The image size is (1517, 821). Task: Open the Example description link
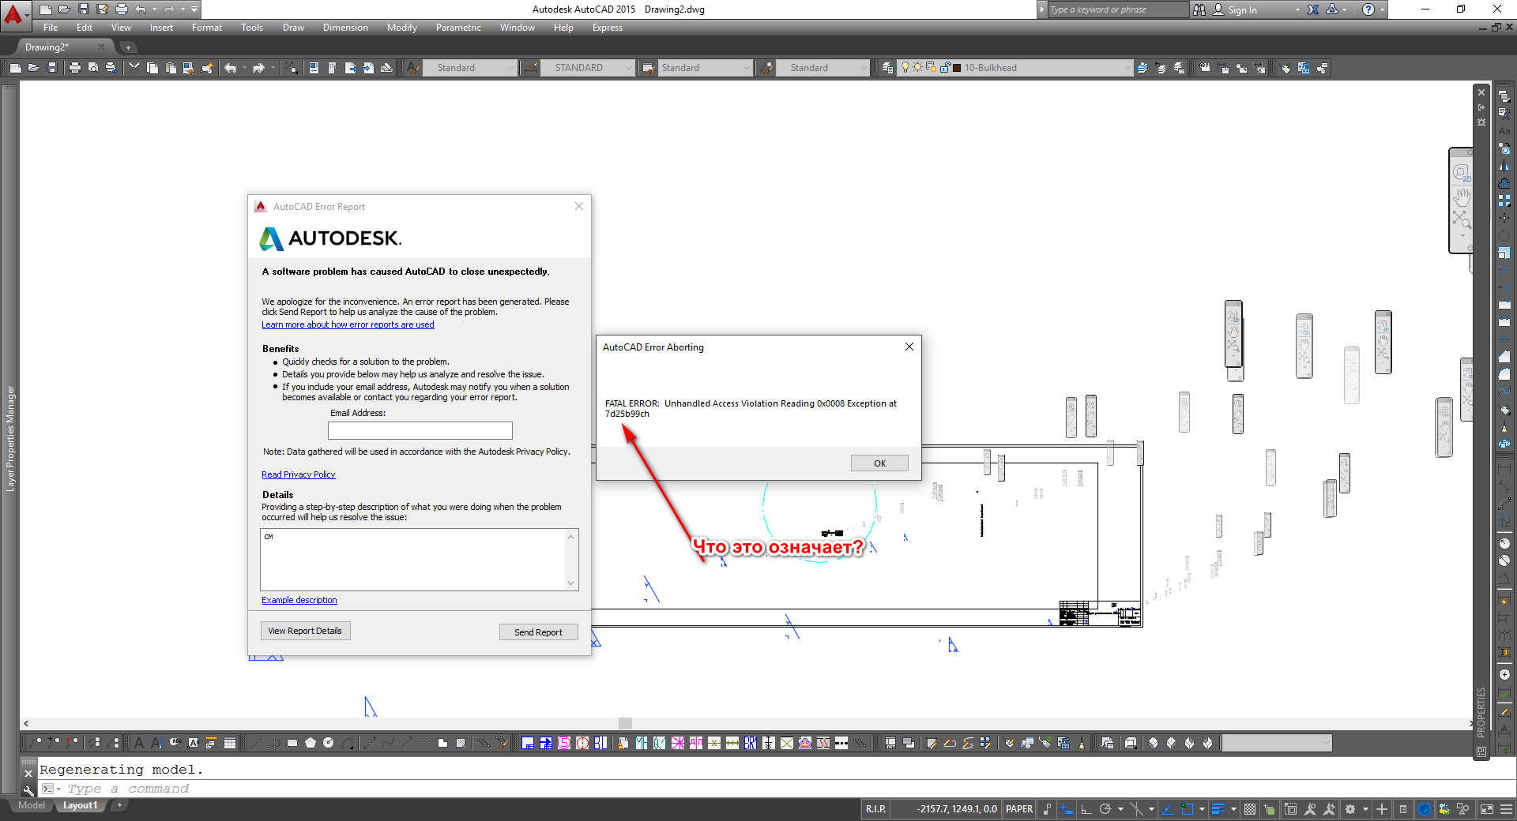[299, 601]
